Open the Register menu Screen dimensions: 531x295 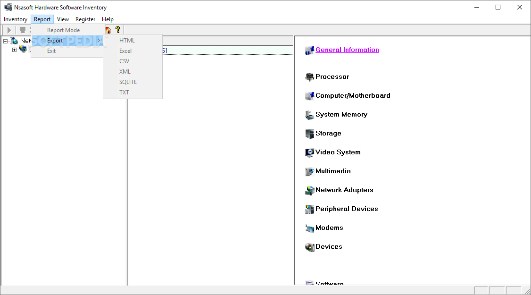85,19
